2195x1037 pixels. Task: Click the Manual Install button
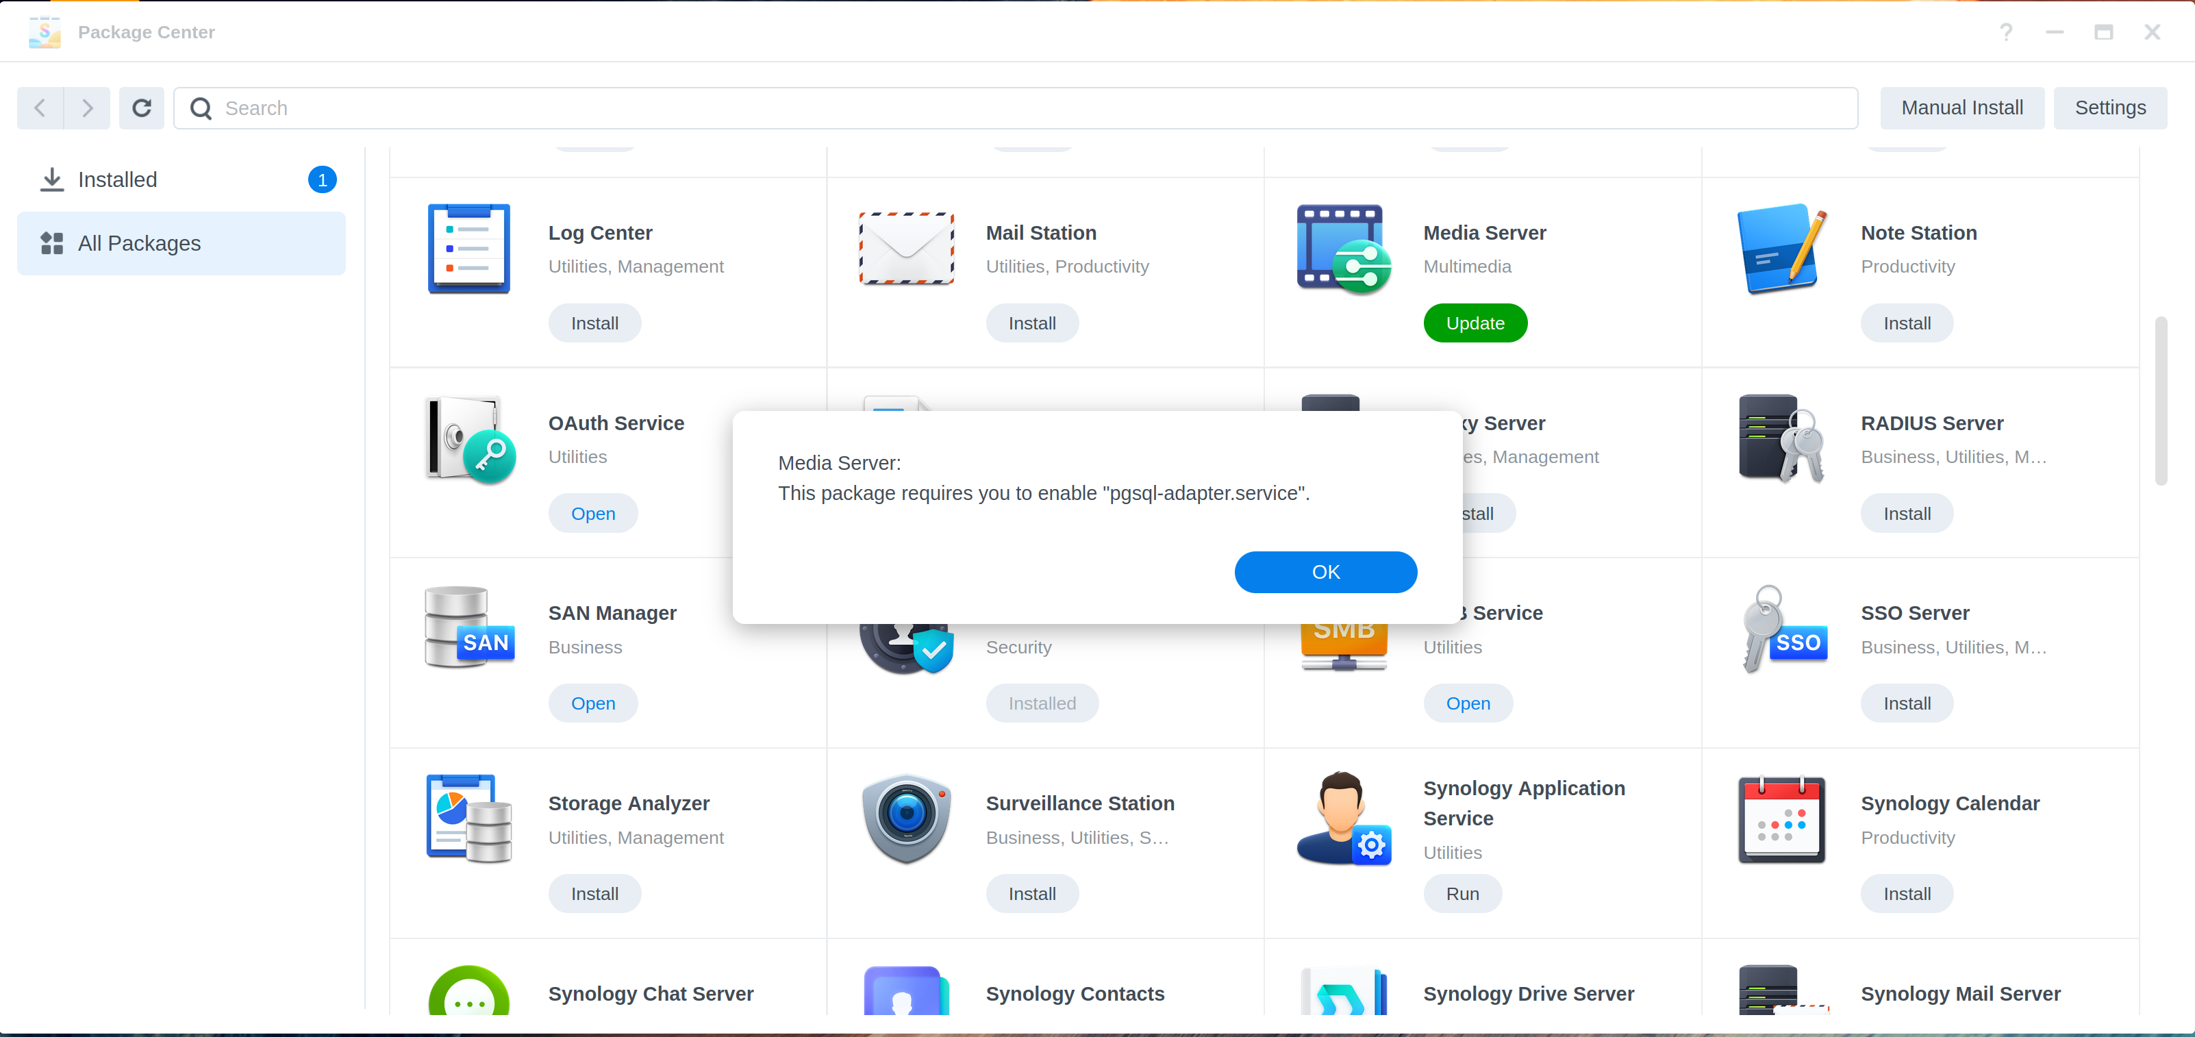point(1961,108)
